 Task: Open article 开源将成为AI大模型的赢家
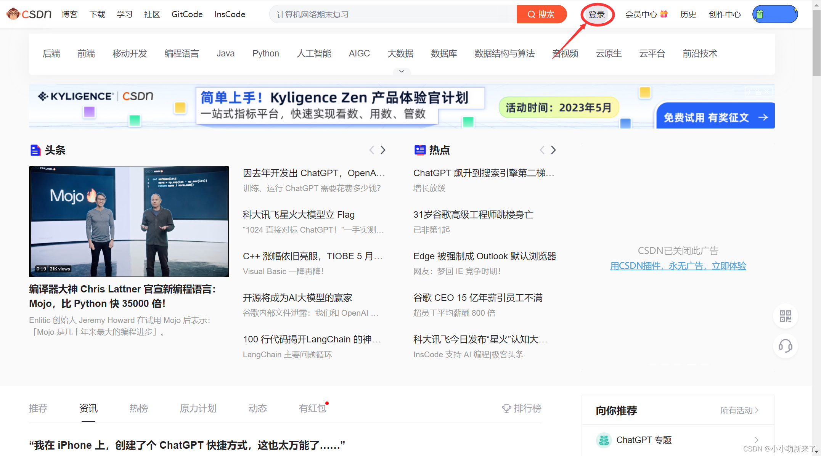coord(298,298)
